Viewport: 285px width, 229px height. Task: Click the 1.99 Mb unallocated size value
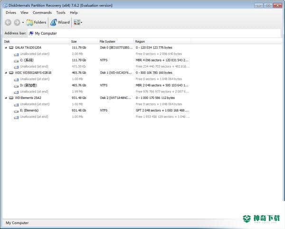point(77,91)
